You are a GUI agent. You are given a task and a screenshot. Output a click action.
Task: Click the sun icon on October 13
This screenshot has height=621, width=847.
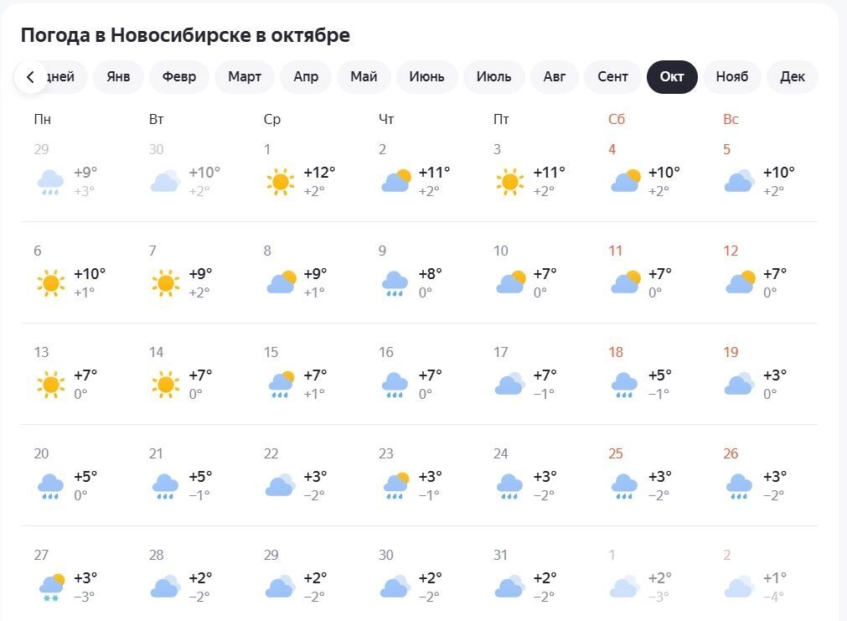50,385
